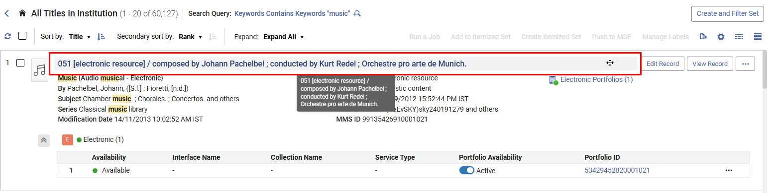Screen dimensions: 769x193
Task: Open the portfolio row's three-dot menu
Action: (x=729, y=170)
